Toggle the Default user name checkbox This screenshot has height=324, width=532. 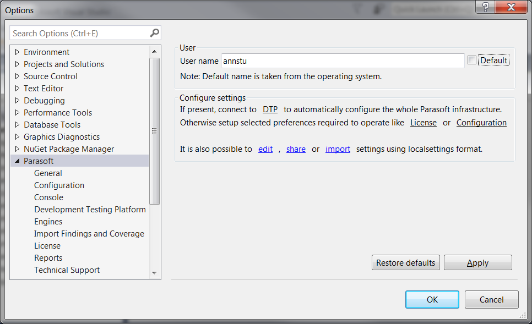(x=471, y=61)
